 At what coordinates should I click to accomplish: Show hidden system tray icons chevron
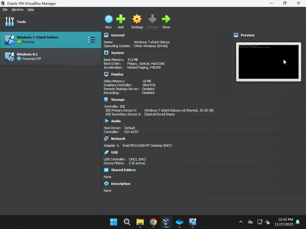(241, 222)
